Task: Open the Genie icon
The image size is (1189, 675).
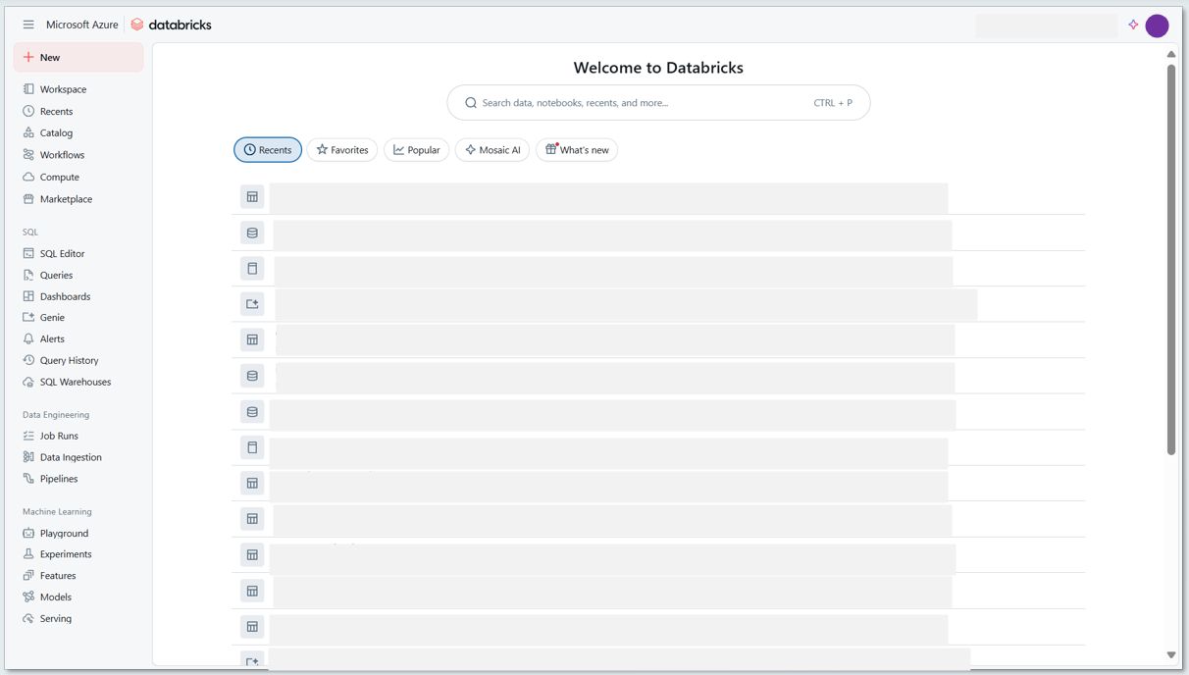Action: point(28,317)
